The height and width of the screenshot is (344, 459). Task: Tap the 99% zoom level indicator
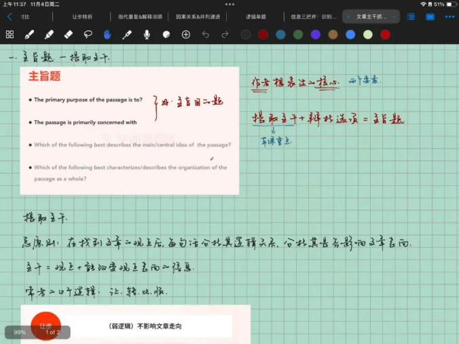click(20, 332)
